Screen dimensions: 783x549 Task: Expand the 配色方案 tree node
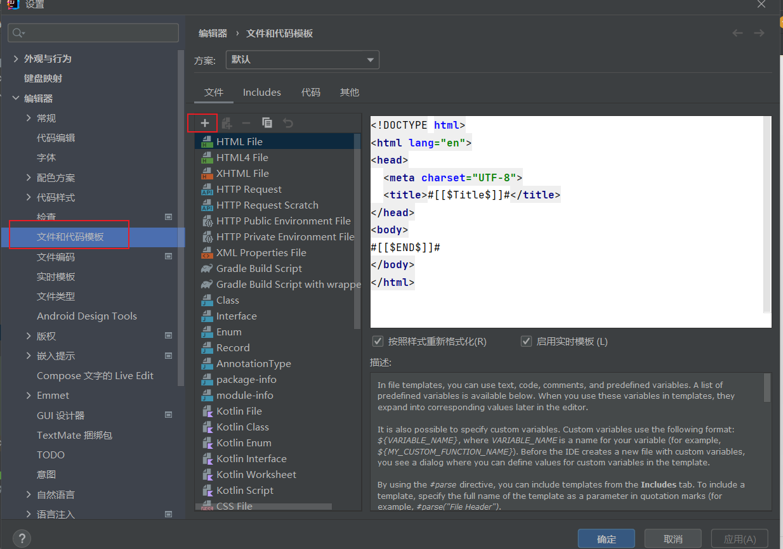29,178
